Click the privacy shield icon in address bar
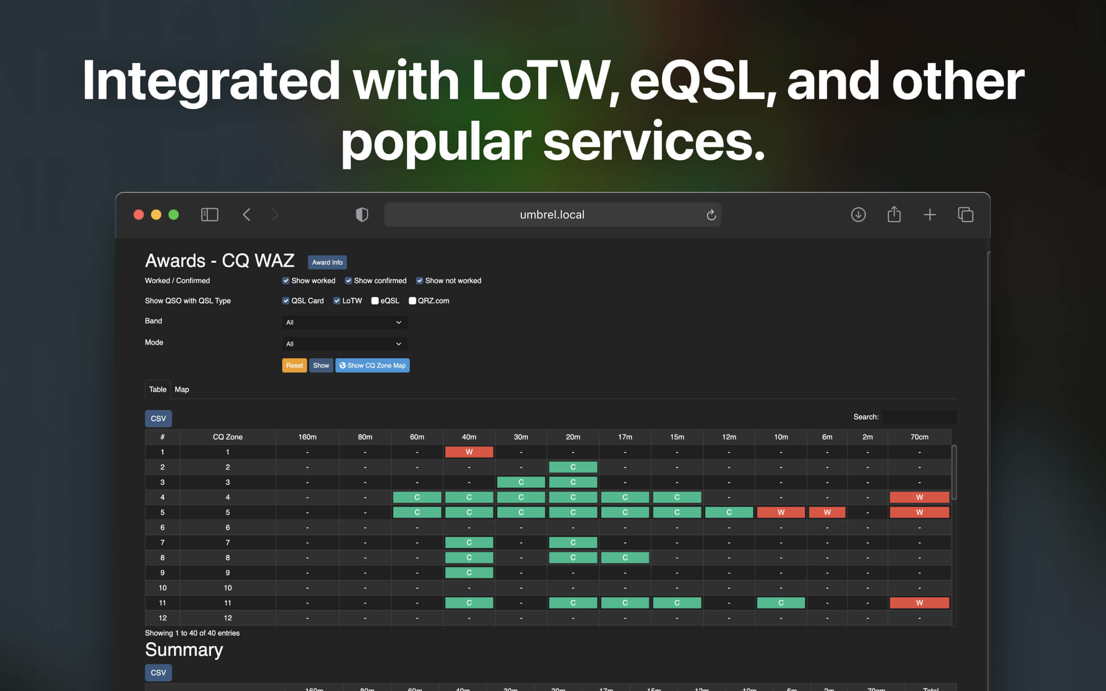This screenshot has width=1106, height=691. [x=362, y=214]
